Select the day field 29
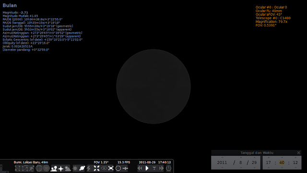The height and width of the screenshot is (173, 307). [254, 162]
